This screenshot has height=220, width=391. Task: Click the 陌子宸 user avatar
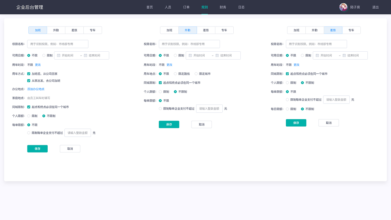click(343, 7)
